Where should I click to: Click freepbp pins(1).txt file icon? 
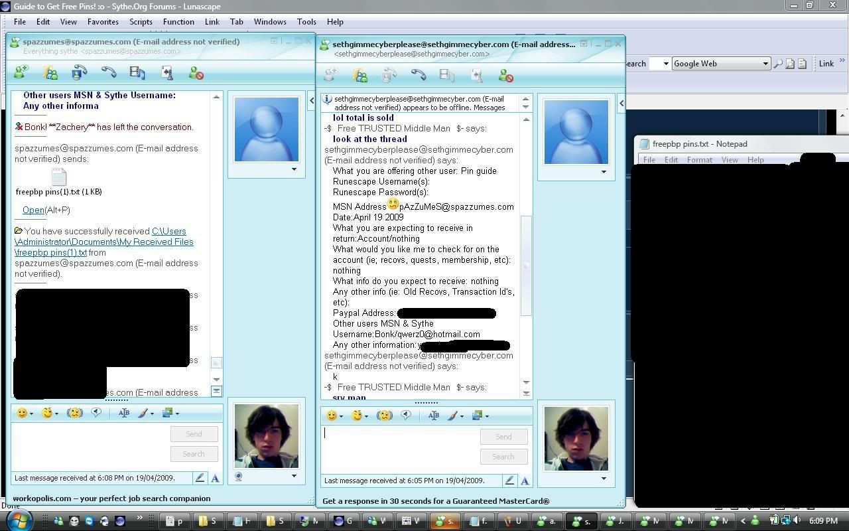[58, 177]
